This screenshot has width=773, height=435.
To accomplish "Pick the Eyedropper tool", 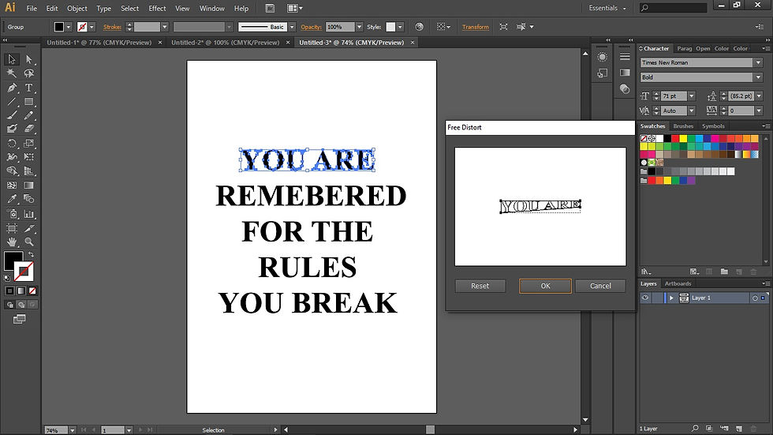I will coord(12,199).
